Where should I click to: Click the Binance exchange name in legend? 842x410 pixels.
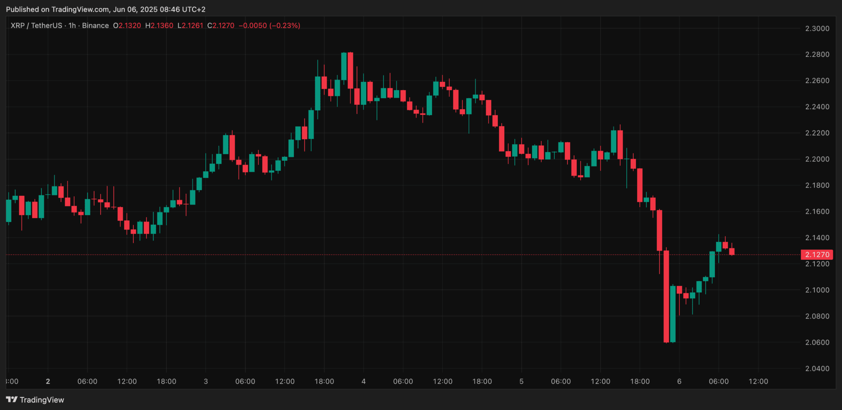click(x=95, y=25)
